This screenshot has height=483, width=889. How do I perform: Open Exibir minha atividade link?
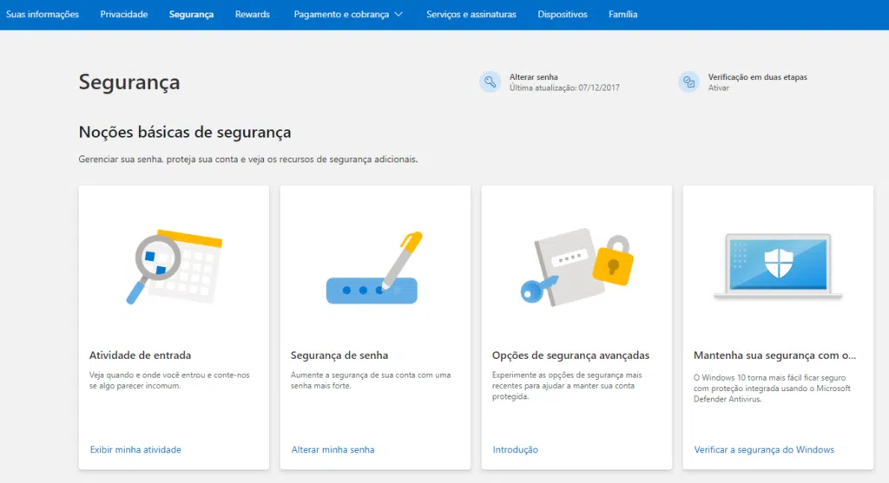(135, 449)
